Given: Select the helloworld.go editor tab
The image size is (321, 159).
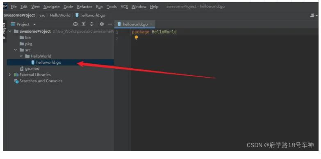Looking at the screenshot, I should click(135, 24).
